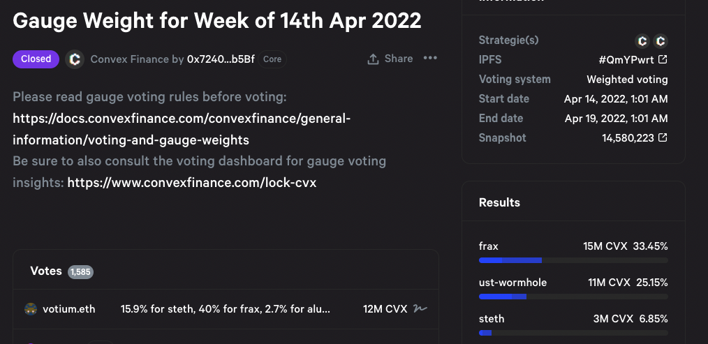Screen dimensions: 708x344
Task: Click the frax result progress bar
Action: (x=573, y=260)
